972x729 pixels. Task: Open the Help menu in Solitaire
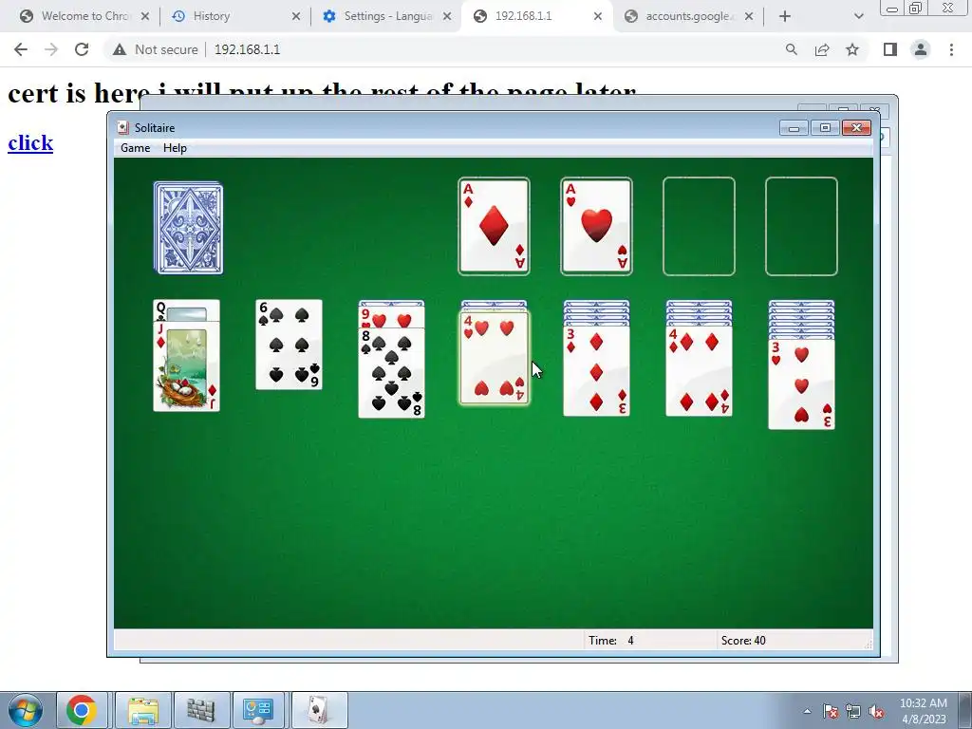175,147
